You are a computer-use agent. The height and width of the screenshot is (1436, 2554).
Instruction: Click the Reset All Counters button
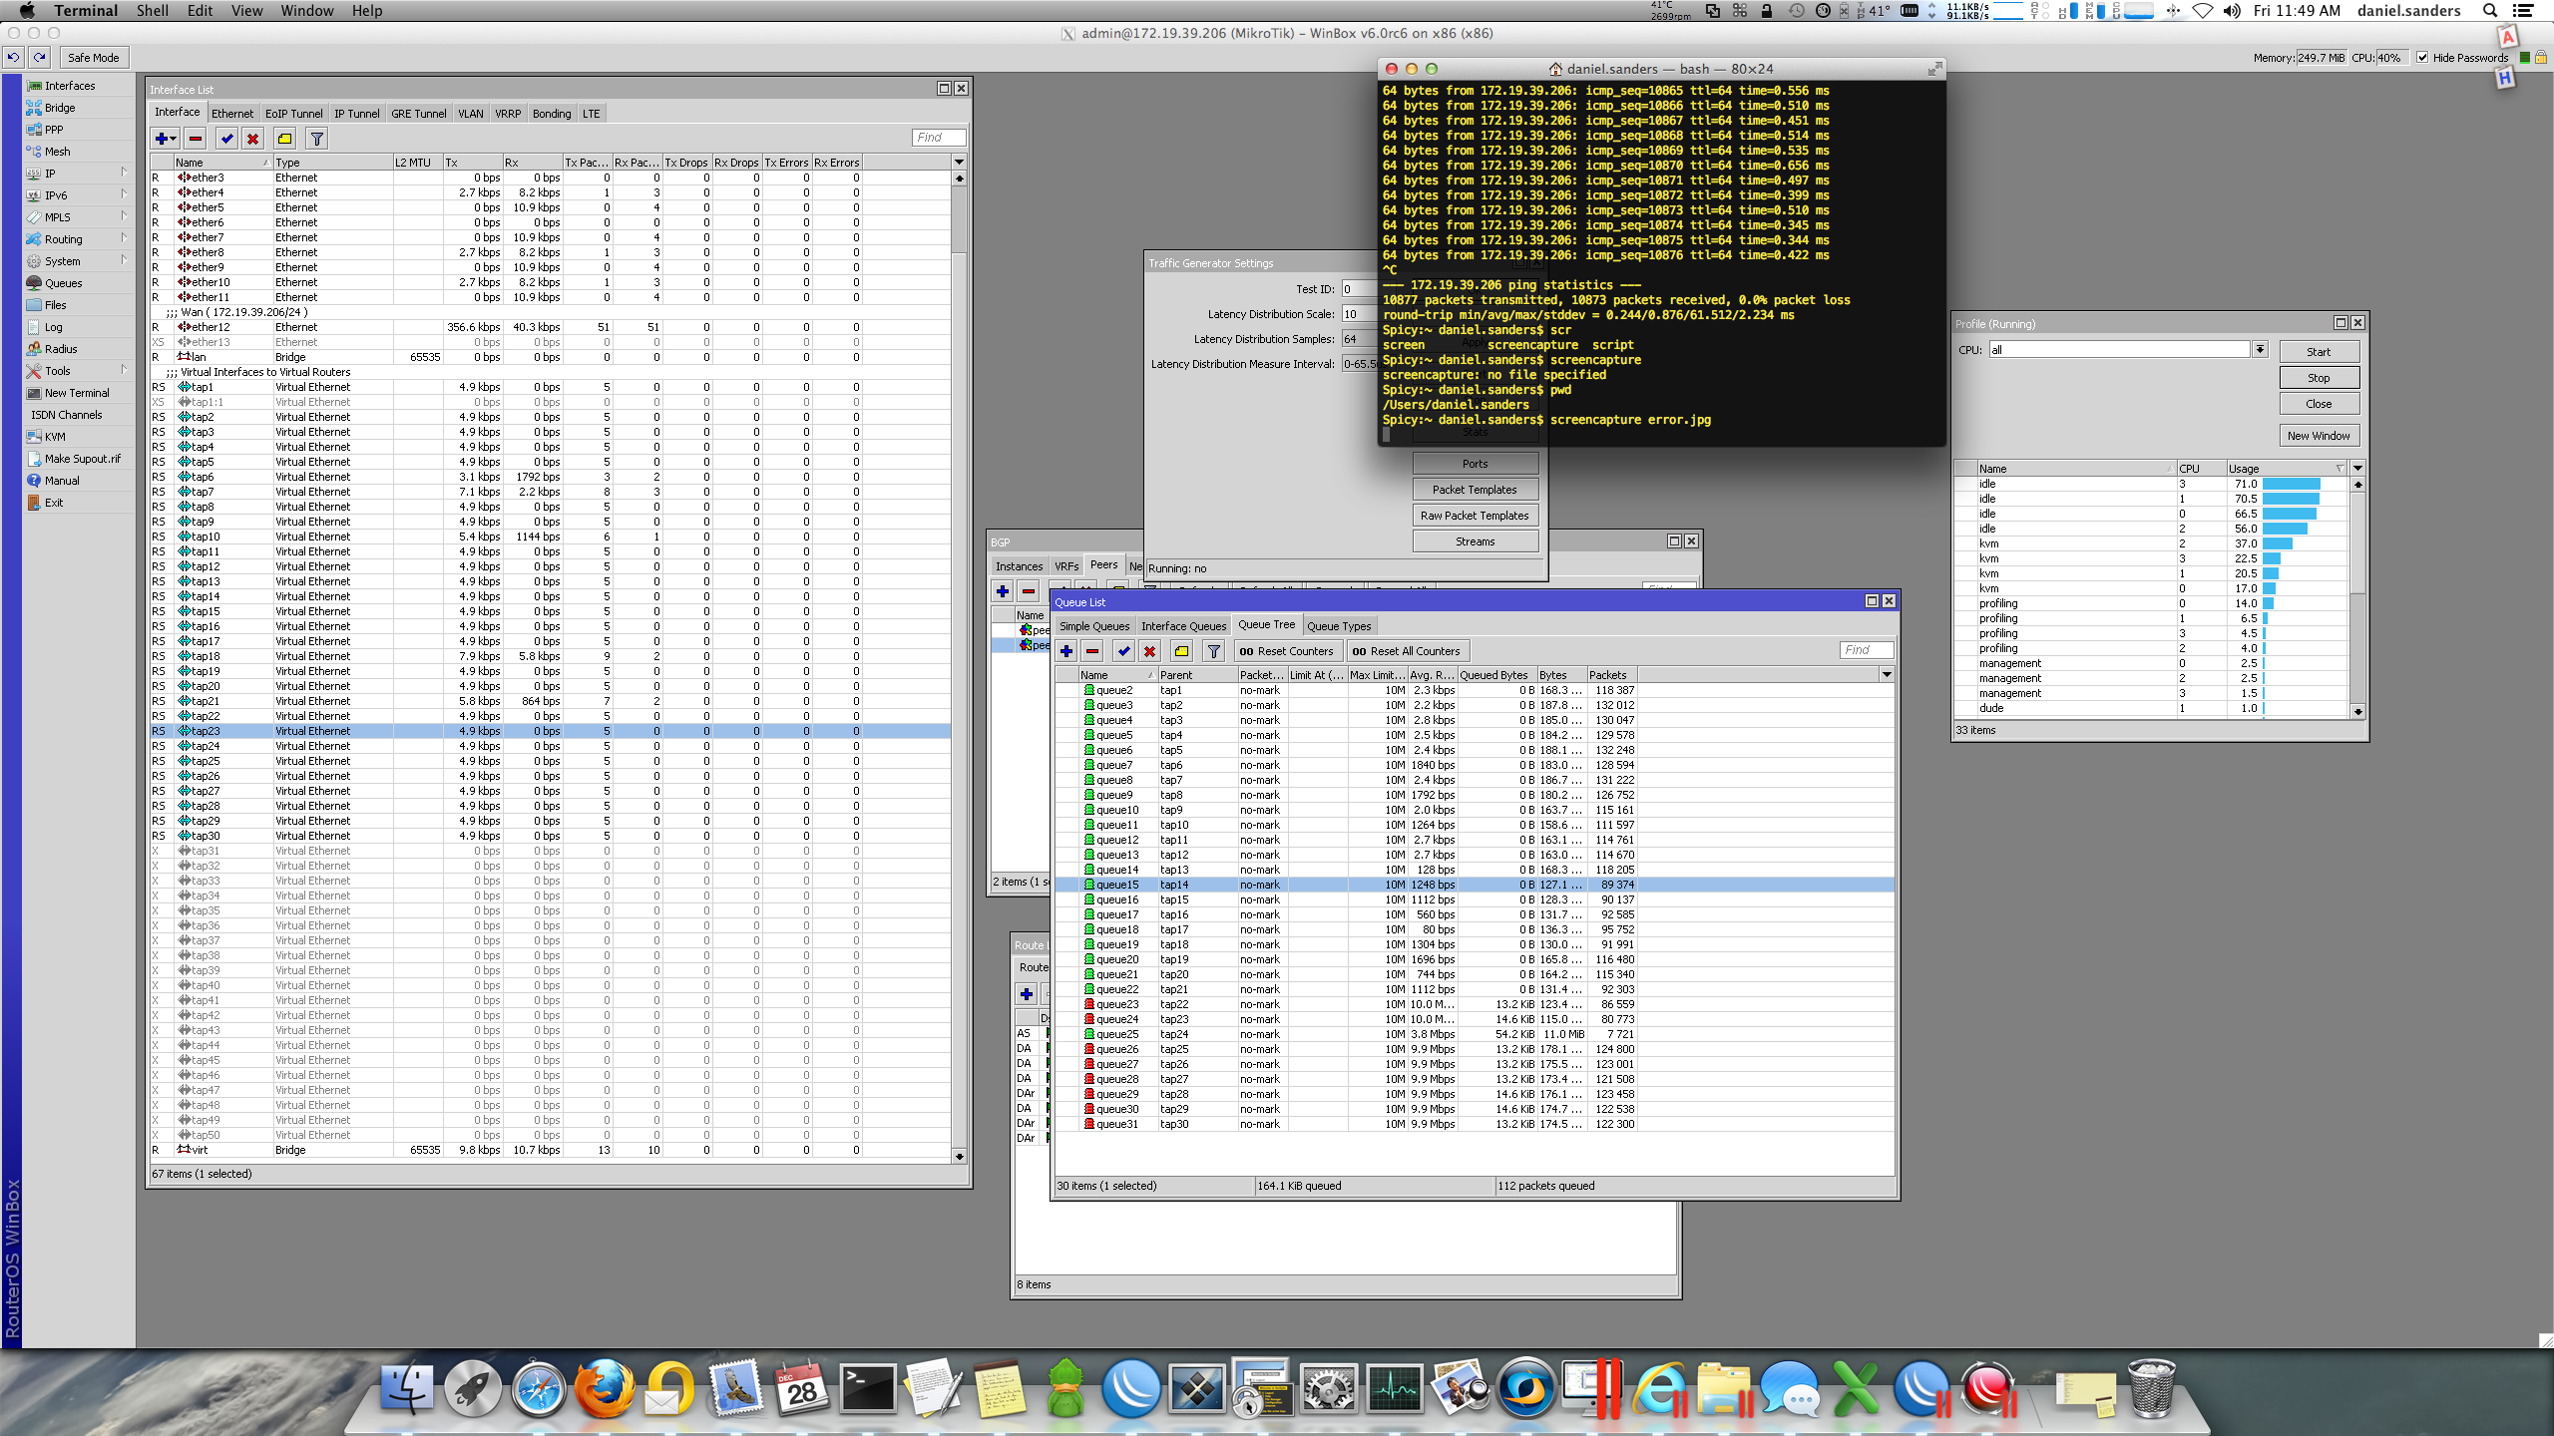(1406, 651)
